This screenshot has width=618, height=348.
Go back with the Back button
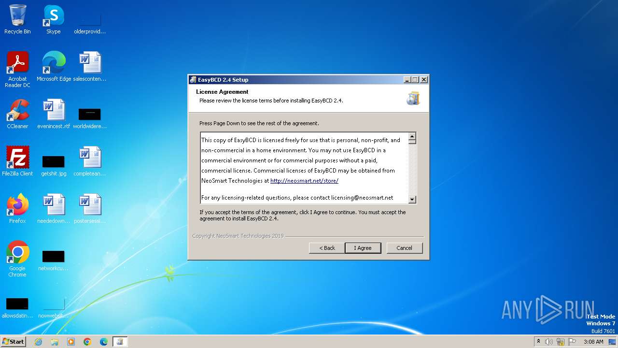pos(327,248)
